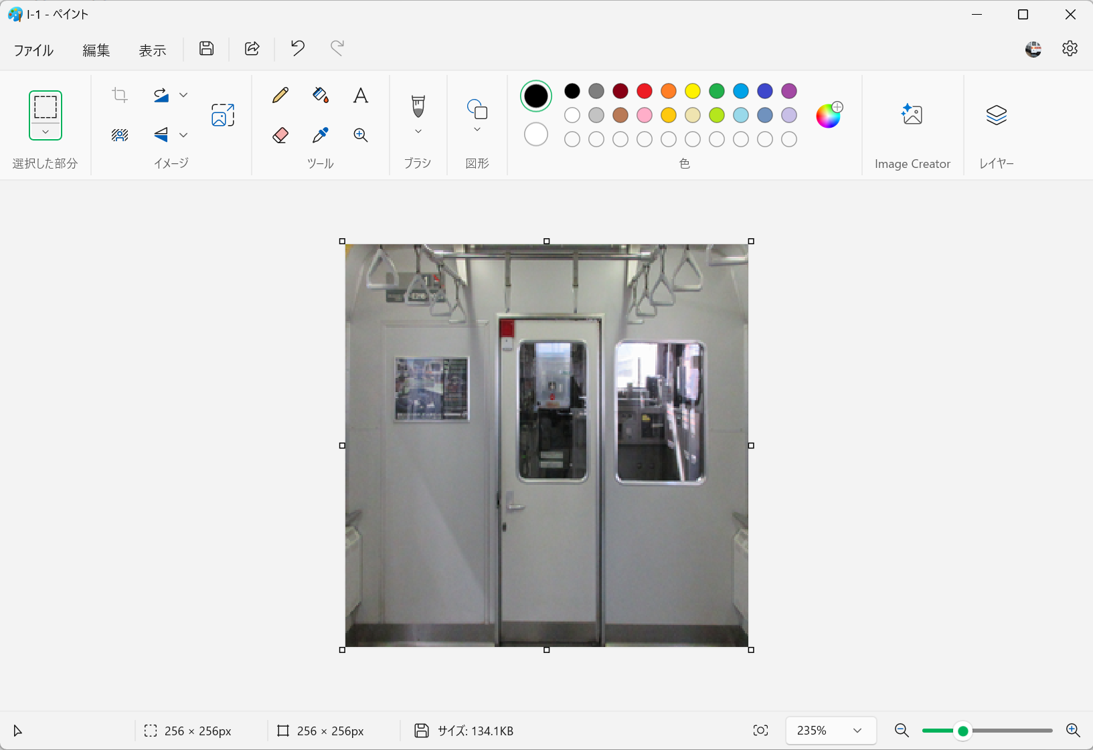Viewport: 1093px width, 750px height.
Task: Open the ファイル menu
Action: (34, 50)
